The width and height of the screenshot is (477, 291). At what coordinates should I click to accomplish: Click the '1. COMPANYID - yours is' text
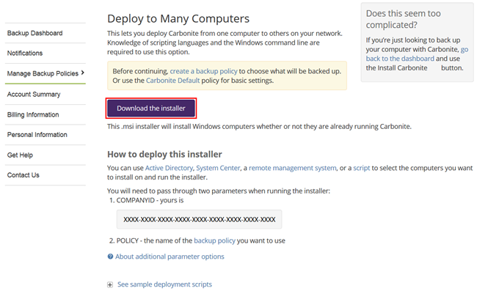146,200
